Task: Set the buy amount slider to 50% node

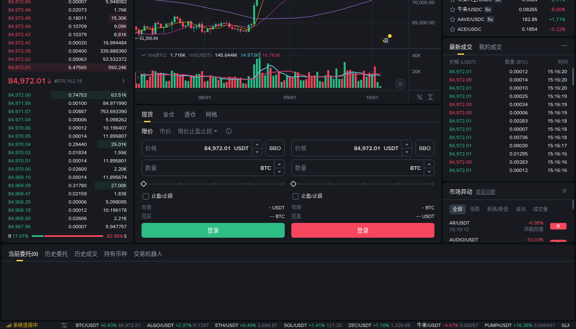Action: [214, 184]
